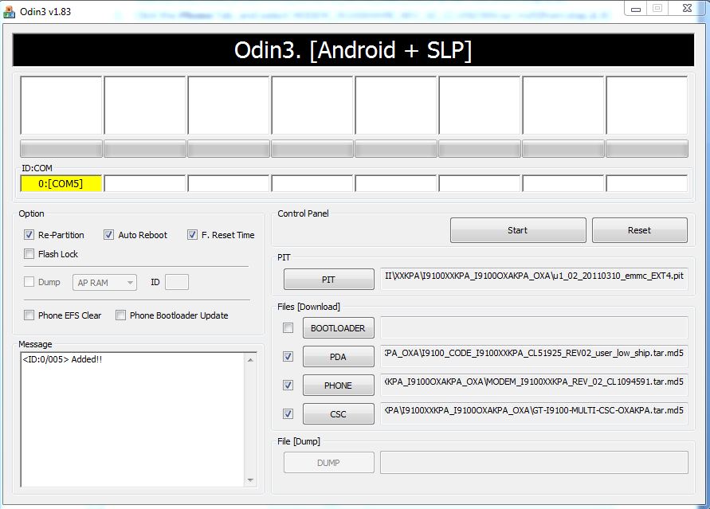Toggle F. Reset Time checkbox

(x=193, y=235)
